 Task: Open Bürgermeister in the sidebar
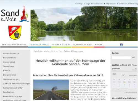tap(10, 58)
